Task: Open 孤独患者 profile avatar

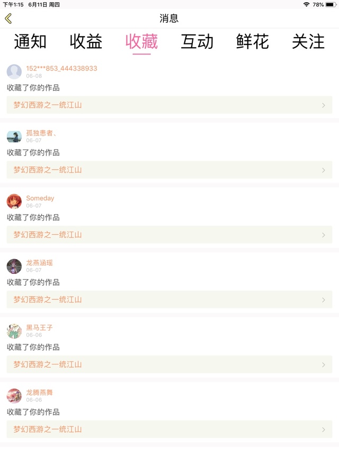Action: (14, 137)
